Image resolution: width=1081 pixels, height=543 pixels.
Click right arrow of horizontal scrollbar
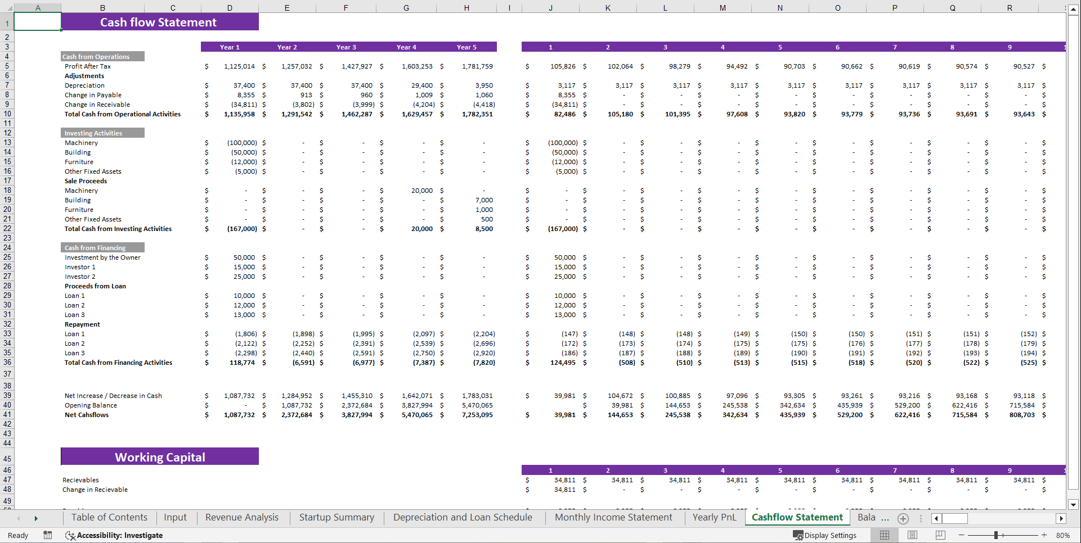tap(1061, 518)
